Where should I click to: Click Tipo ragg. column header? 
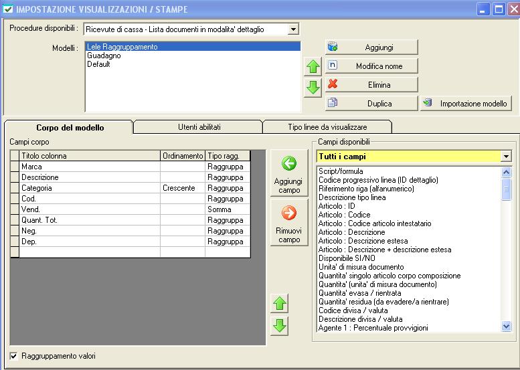pos(228,156)
